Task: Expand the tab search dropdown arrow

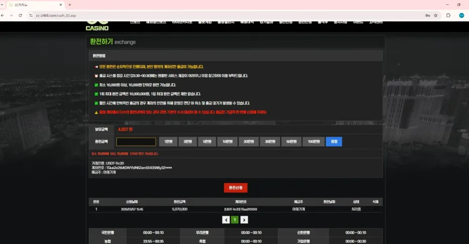Action: coord(5,5)
